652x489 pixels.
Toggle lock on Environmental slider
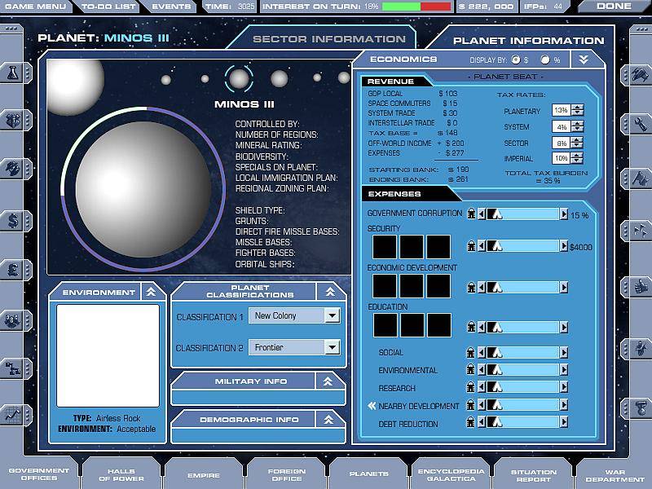pyautogui.click(x=471, y=369)
